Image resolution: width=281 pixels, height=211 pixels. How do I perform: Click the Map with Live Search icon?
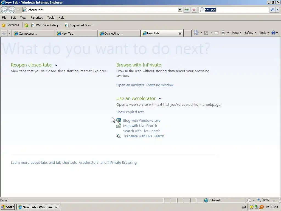coord(119,126)
